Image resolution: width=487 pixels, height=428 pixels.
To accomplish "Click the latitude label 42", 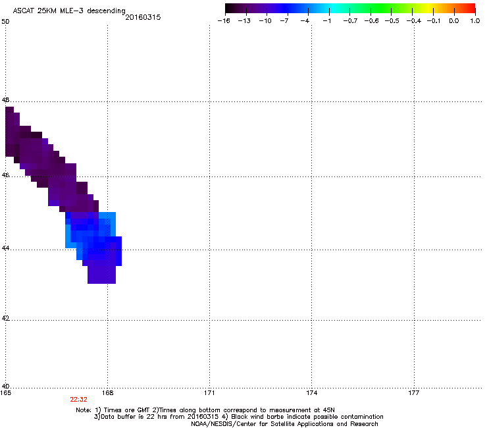I will tap(5, 319).
